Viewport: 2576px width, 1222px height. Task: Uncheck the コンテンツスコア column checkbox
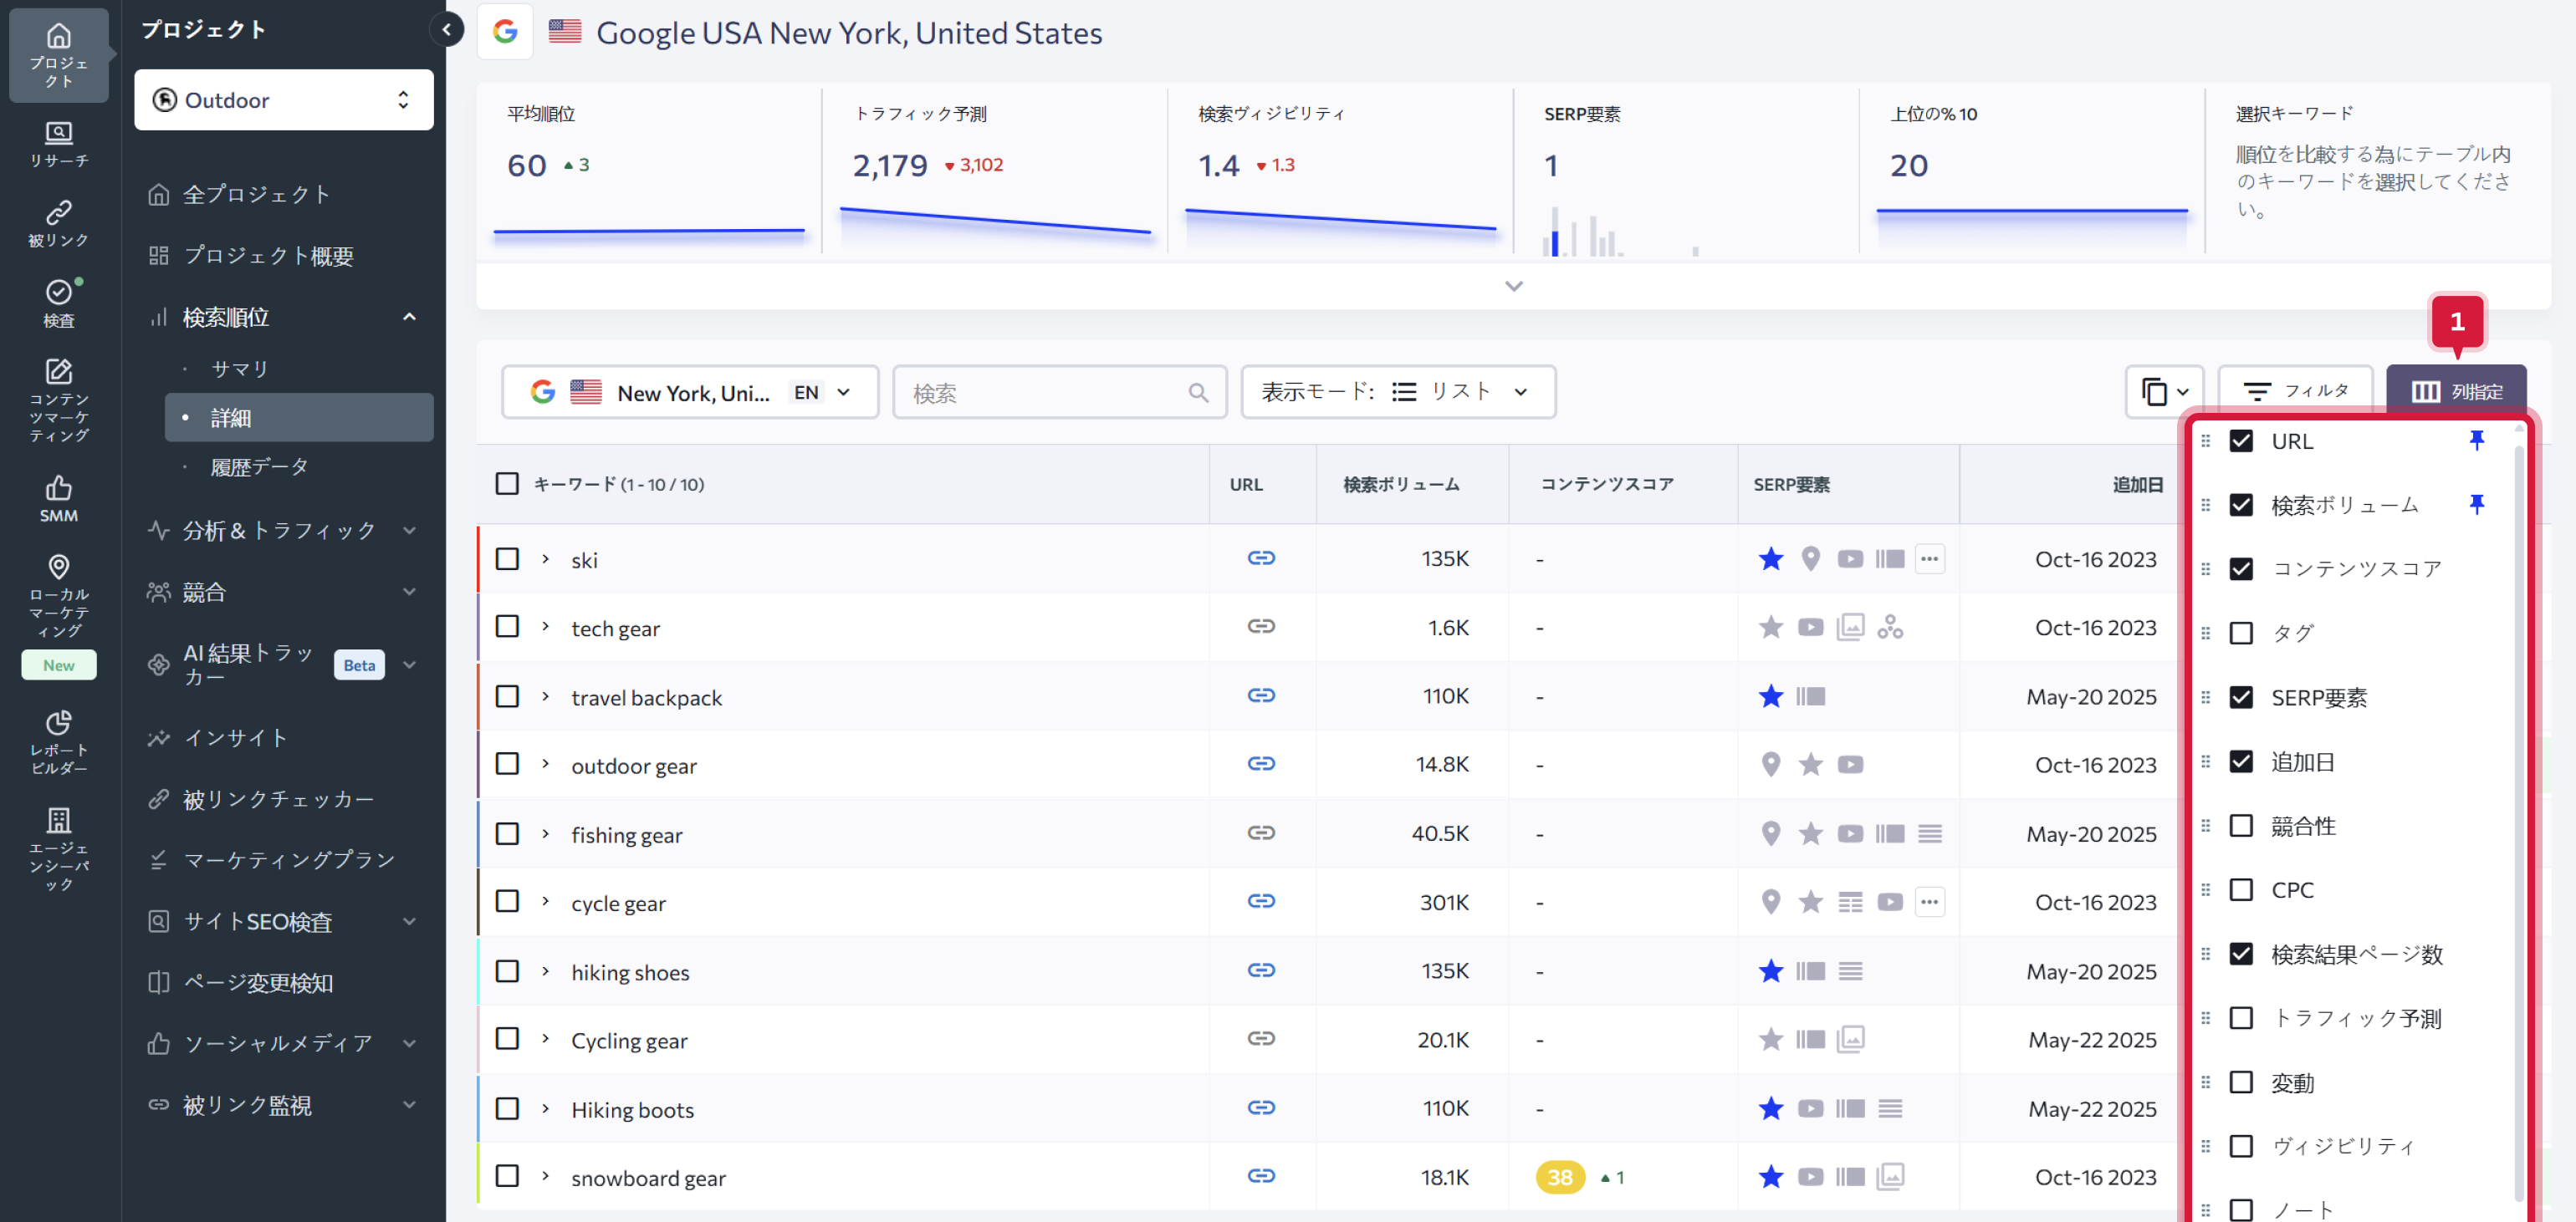click(2241, 569)
